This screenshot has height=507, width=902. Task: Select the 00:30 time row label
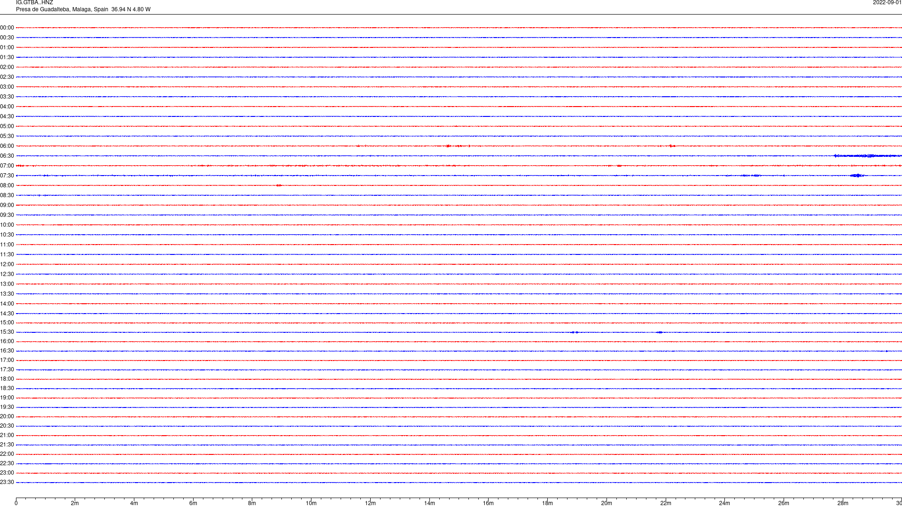click(7, 38)
